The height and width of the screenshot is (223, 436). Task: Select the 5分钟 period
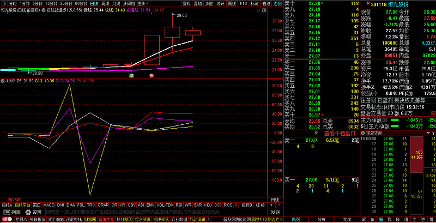[37, 4]
